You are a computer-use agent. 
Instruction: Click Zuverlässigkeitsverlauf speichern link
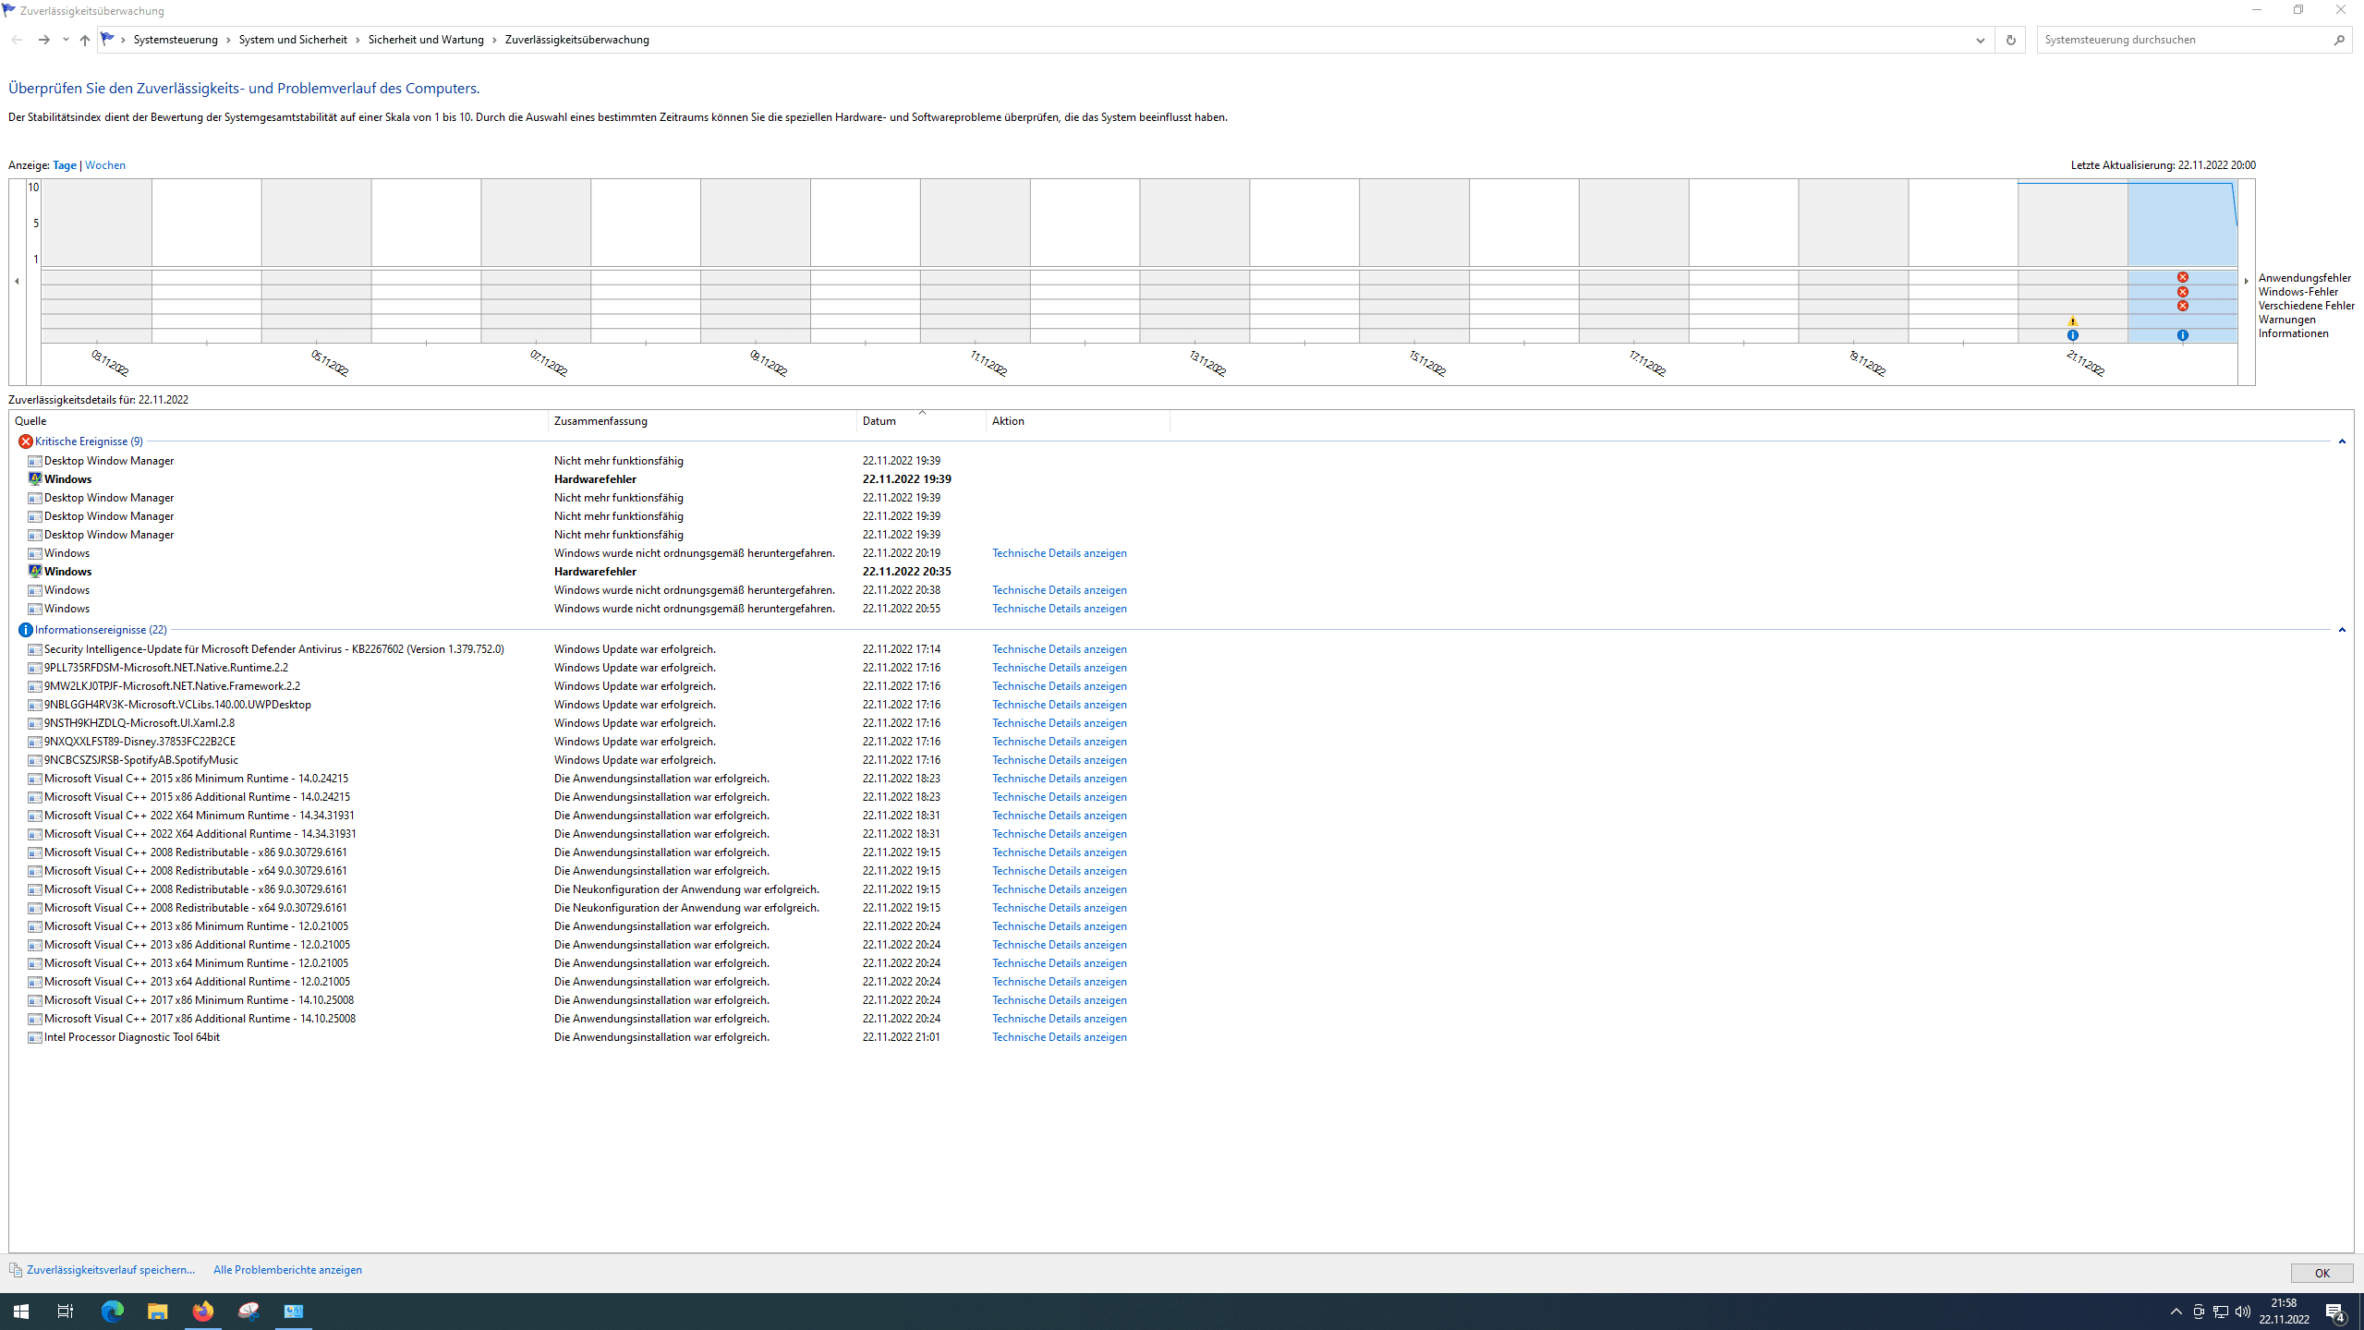click(110, 1270)
